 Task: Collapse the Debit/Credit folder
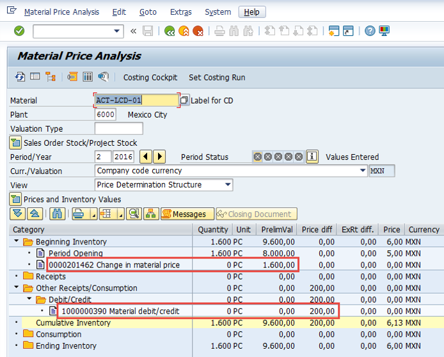pyautogui.click(x=29, y=299)
